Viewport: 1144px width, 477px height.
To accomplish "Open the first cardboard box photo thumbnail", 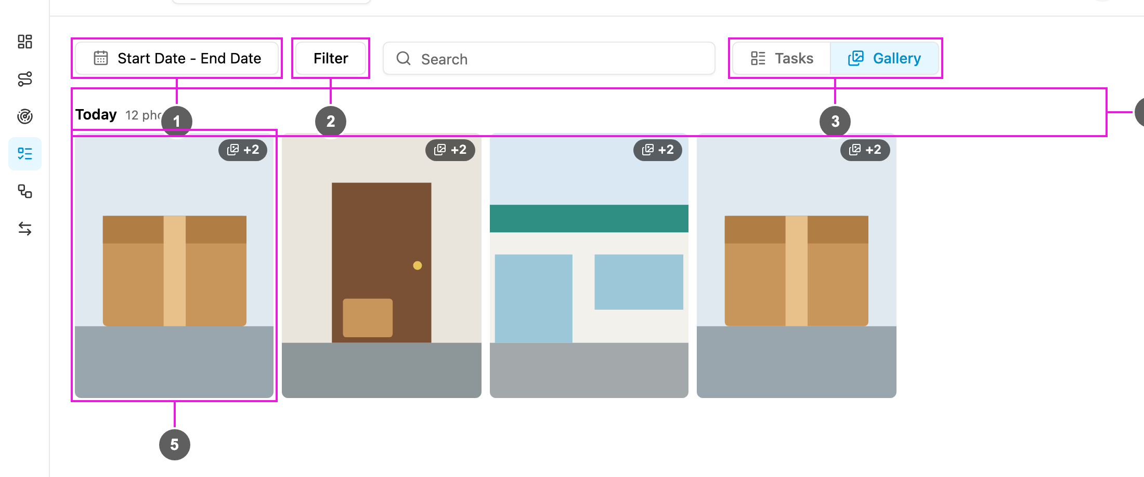I will click(x=174, y=266).
